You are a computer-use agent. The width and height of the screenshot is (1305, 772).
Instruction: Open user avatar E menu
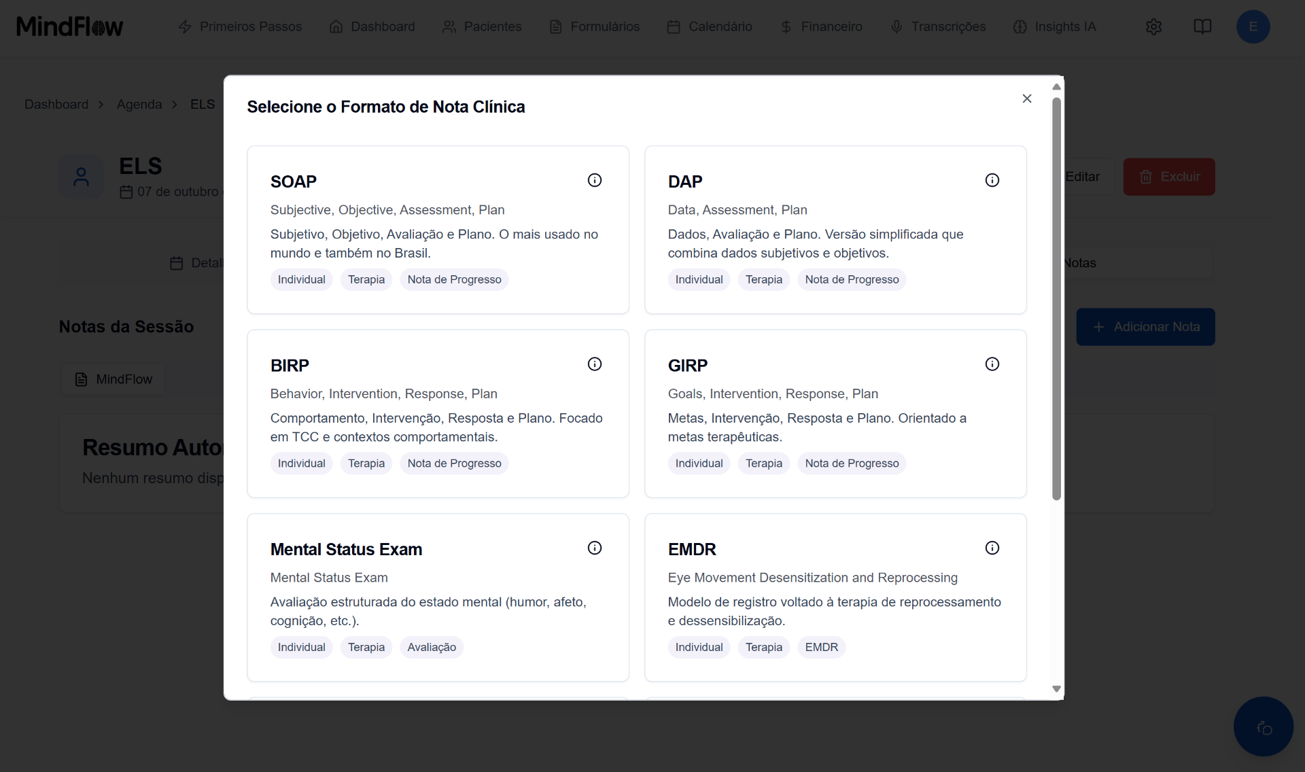1253,27
